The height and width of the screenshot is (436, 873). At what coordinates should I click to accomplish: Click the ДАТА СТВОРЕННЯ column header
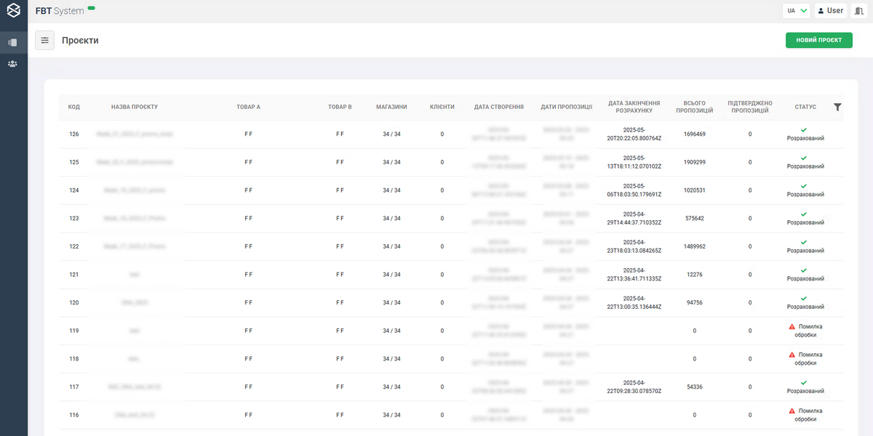pos(498,107)
